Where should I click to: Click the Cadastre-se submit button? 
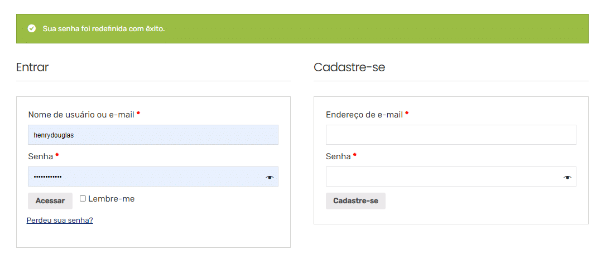pos(355,201)
